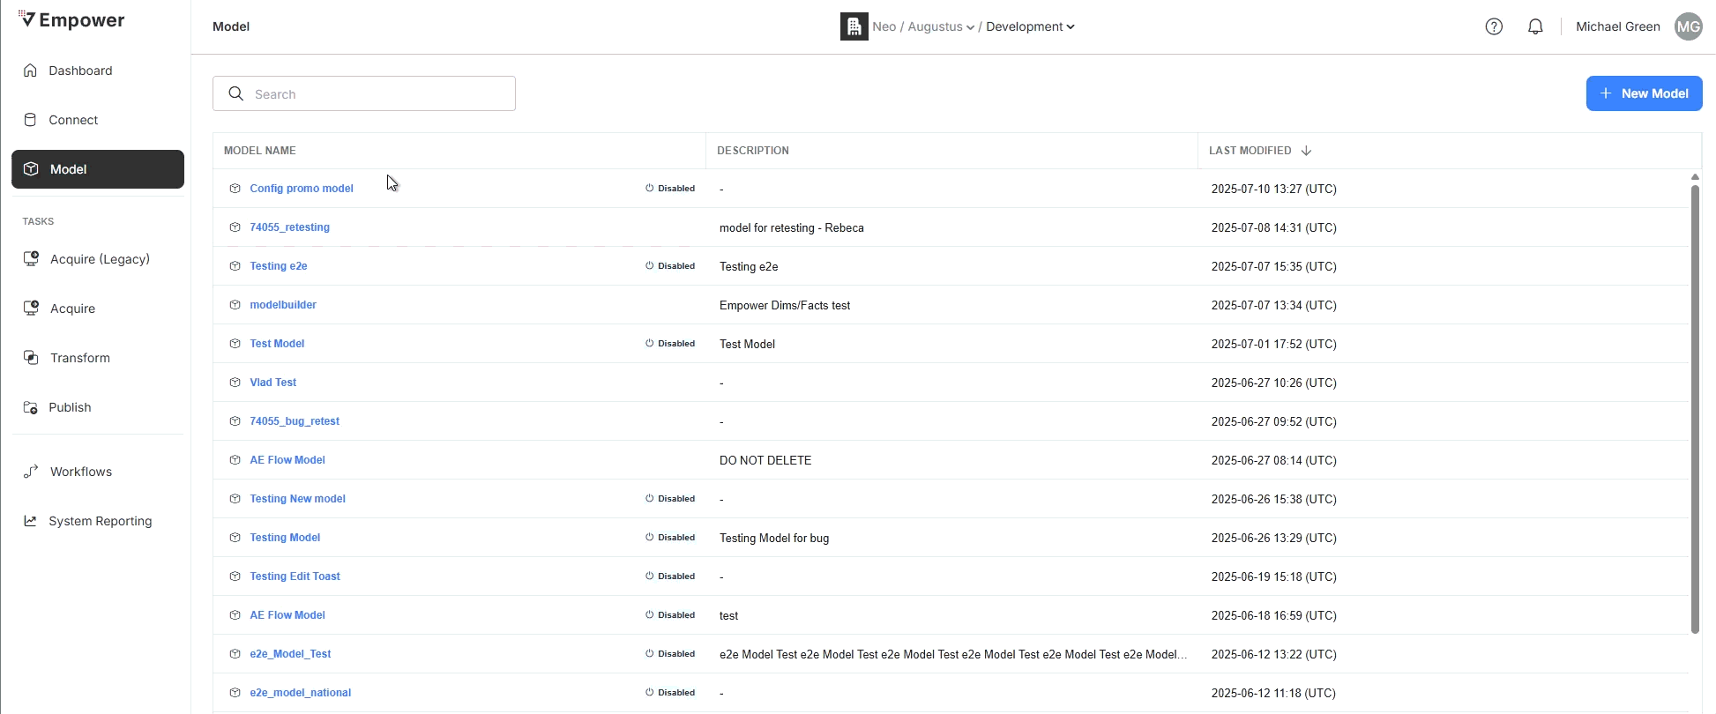Click cube icon beside 74055_bug_retest
The width and height of the screenshot is (1716, 714).
tap(235, 421)
